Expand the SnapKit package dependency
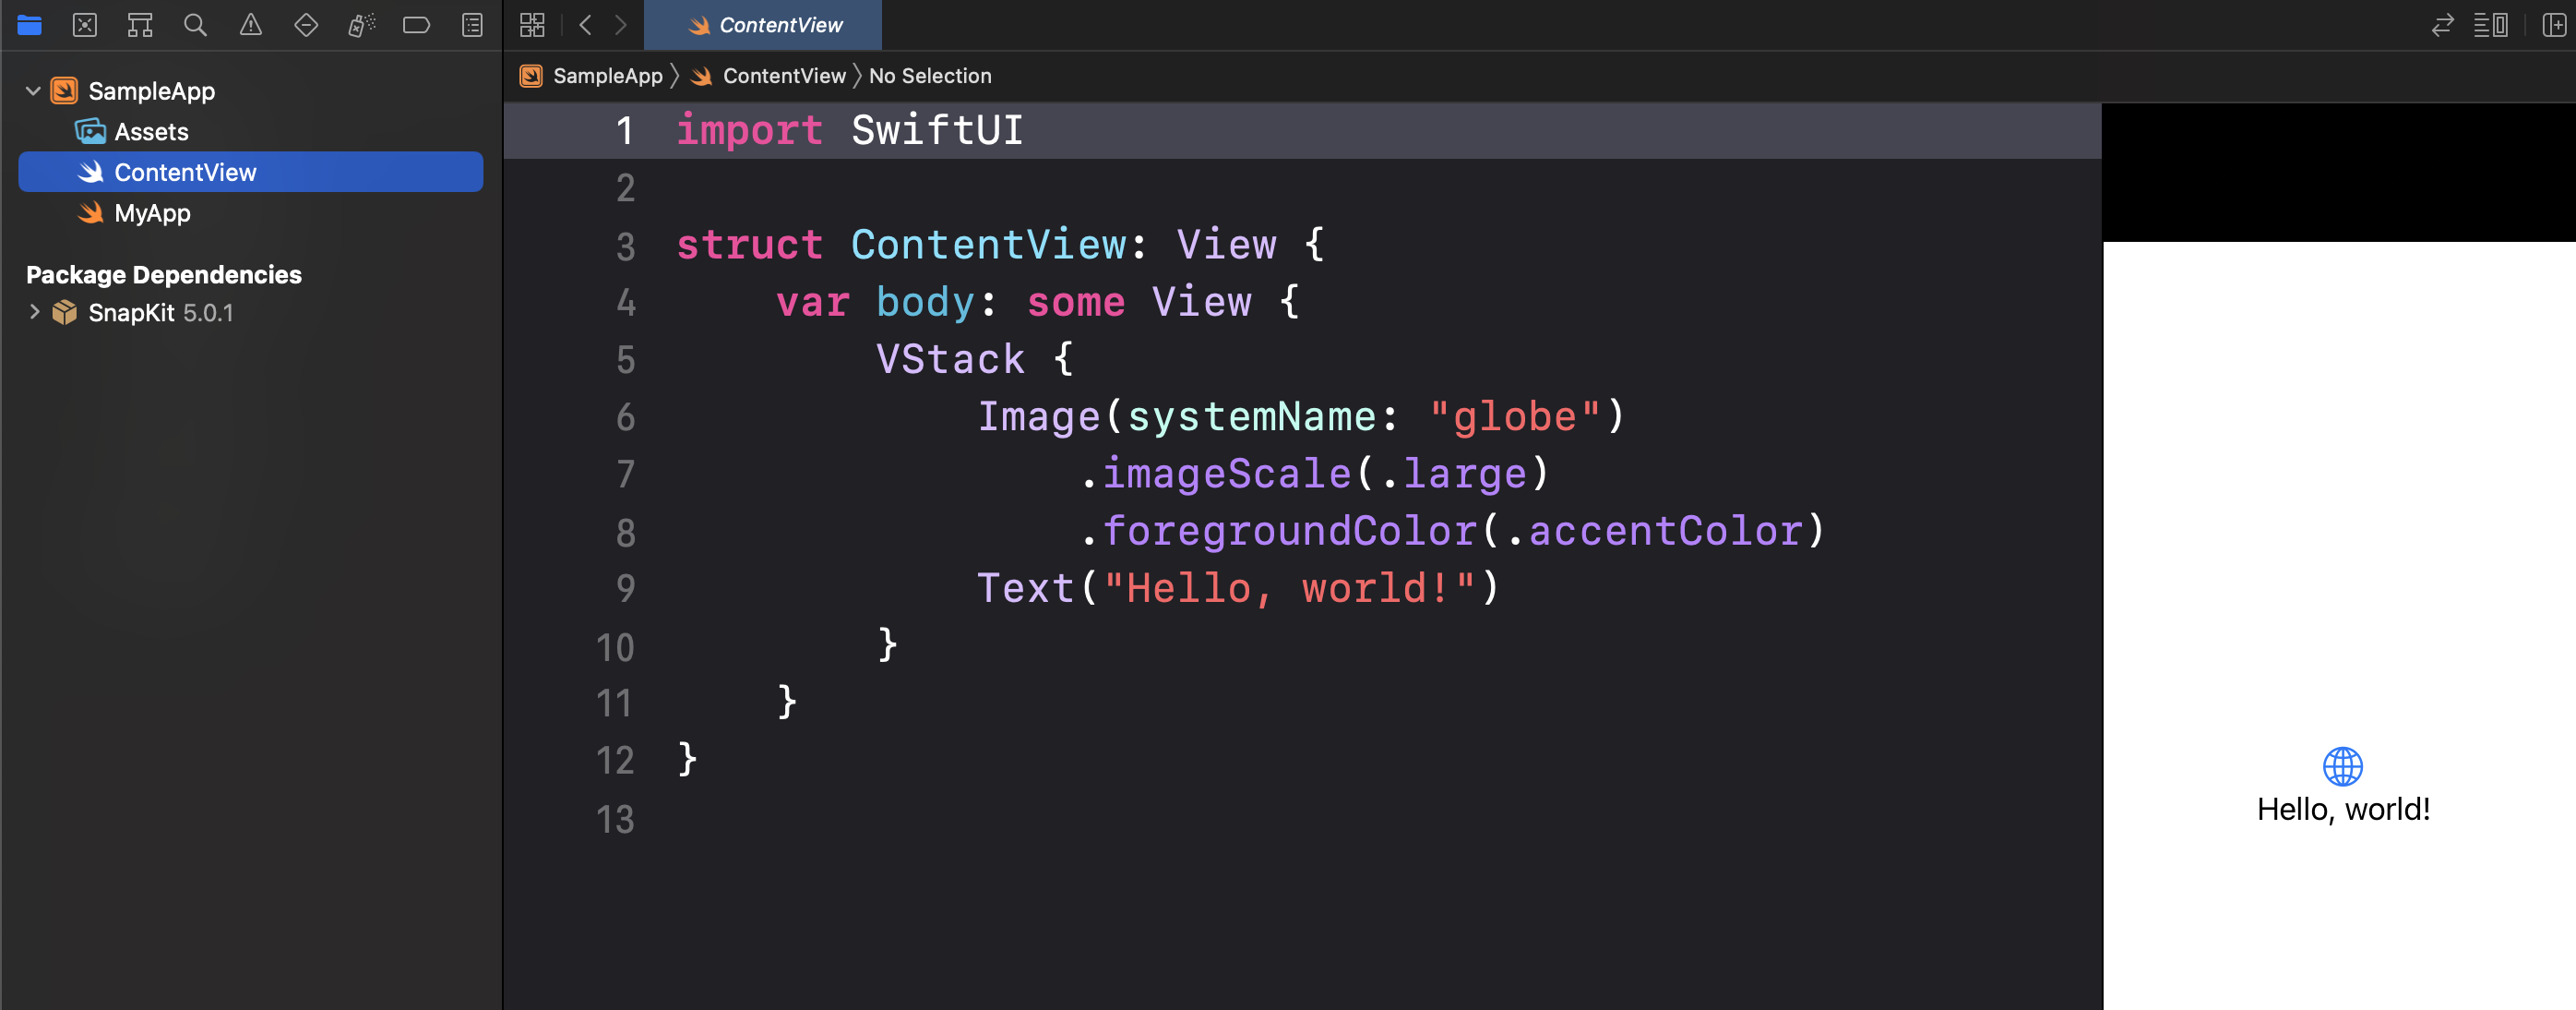 point(34,312)
